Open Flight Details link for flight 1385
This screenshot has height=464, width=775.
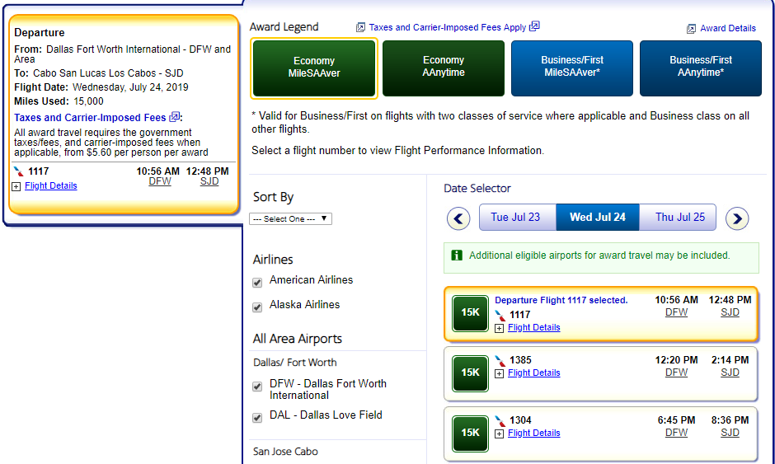[x=533, y=373]
